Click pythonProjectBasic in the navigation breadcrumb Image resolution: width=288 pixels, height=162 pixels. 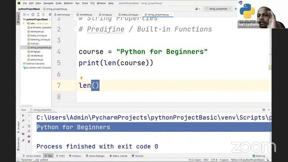tap(29, 9)
